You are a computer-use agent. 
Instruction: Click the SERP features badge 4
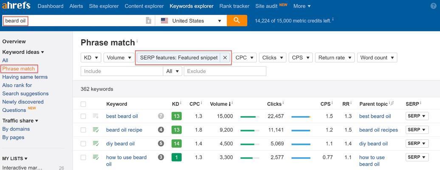click(x=161, y=130)
